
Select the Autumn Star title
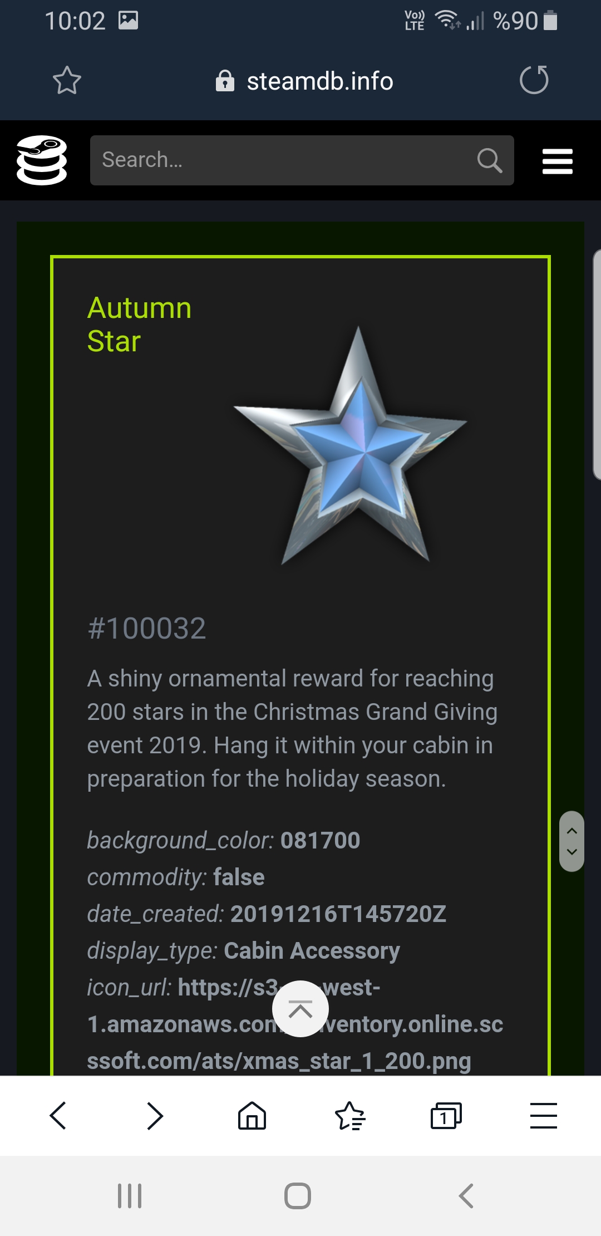[x=139, y=325]
